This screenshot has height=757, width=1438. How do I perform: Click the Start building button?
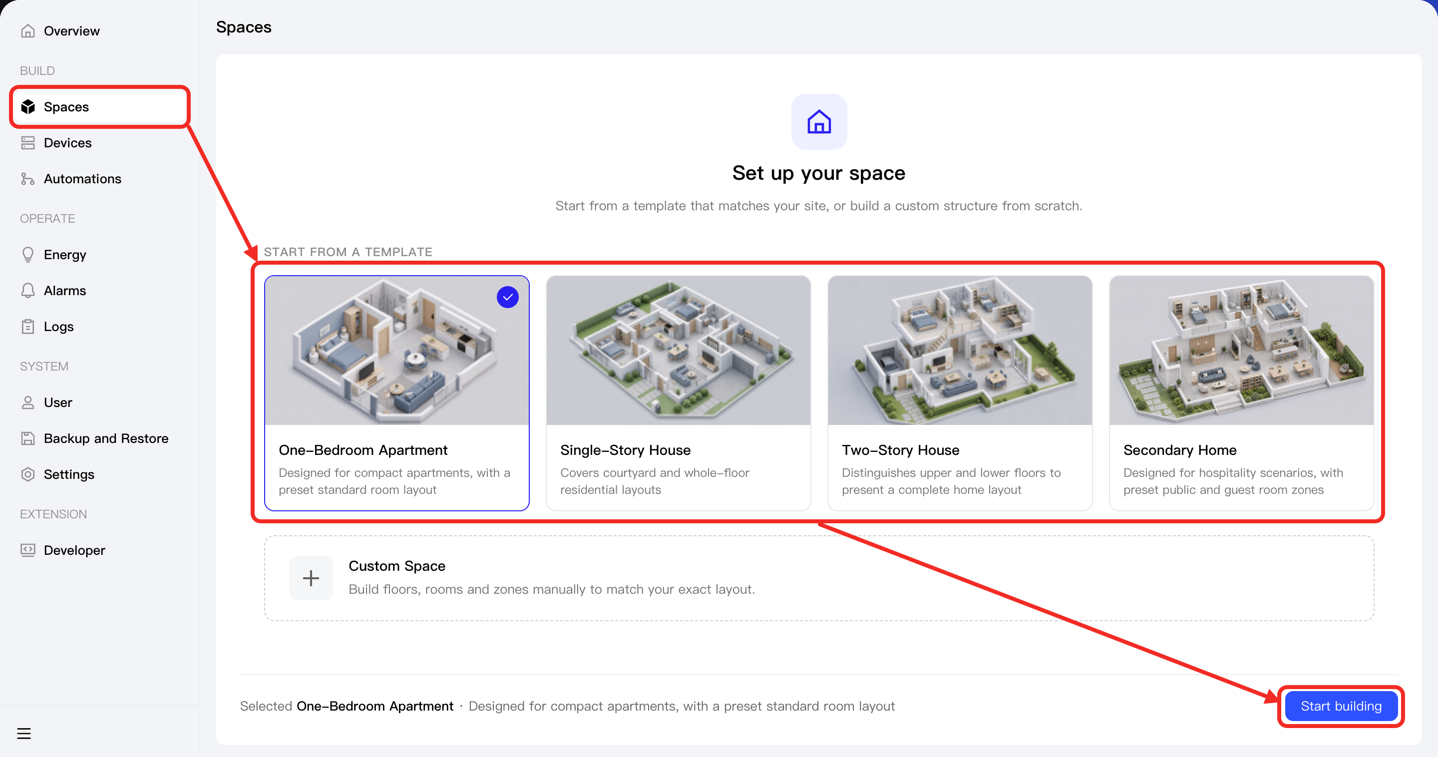pyautogui.click(x=1341, y=706)
